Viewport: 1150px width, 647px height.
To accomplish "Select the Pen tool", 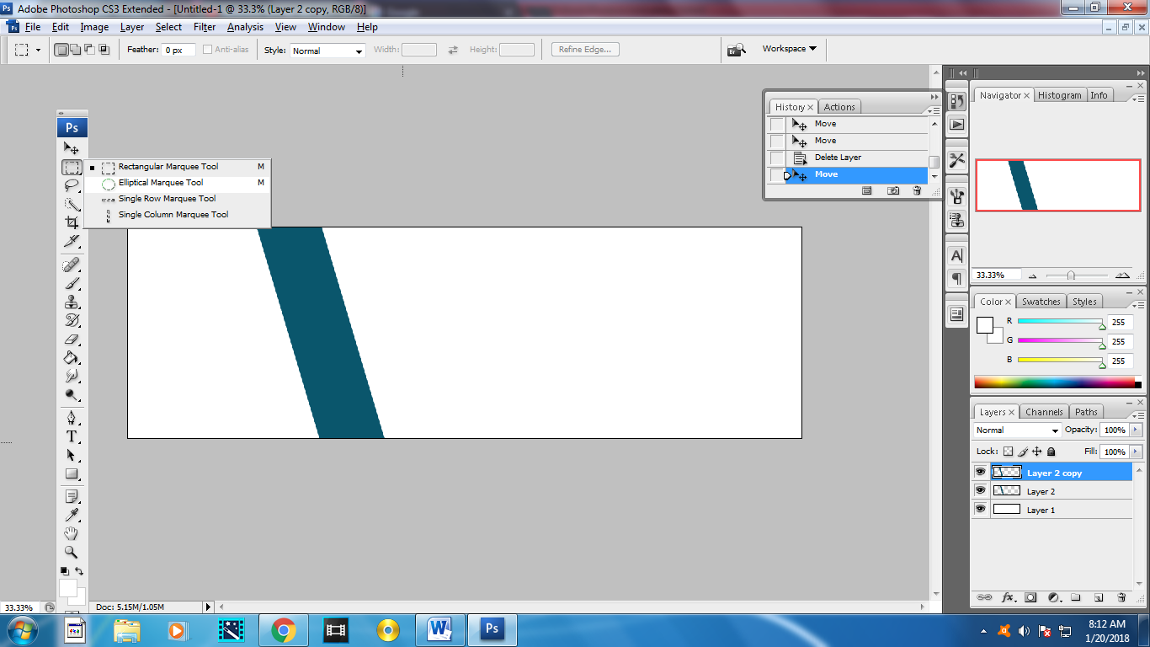I will point(72,418).
